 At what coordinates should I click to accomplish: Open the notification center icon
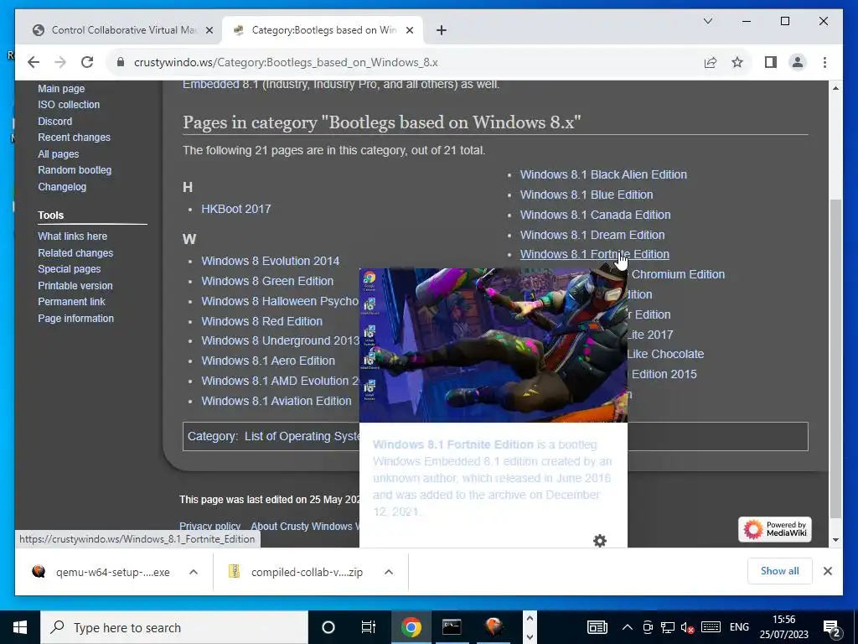click(x=831, y=628)
